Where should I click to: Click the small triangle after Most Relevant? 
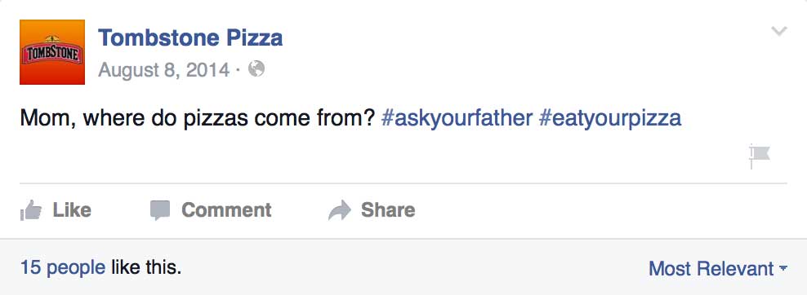783,268
